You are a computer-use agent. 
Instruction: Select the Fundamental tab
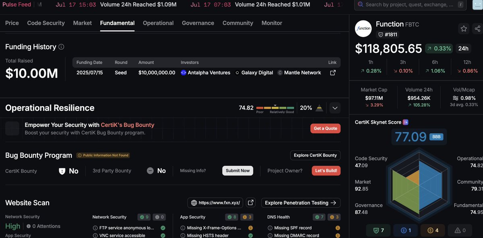click(x=117, y=23)
